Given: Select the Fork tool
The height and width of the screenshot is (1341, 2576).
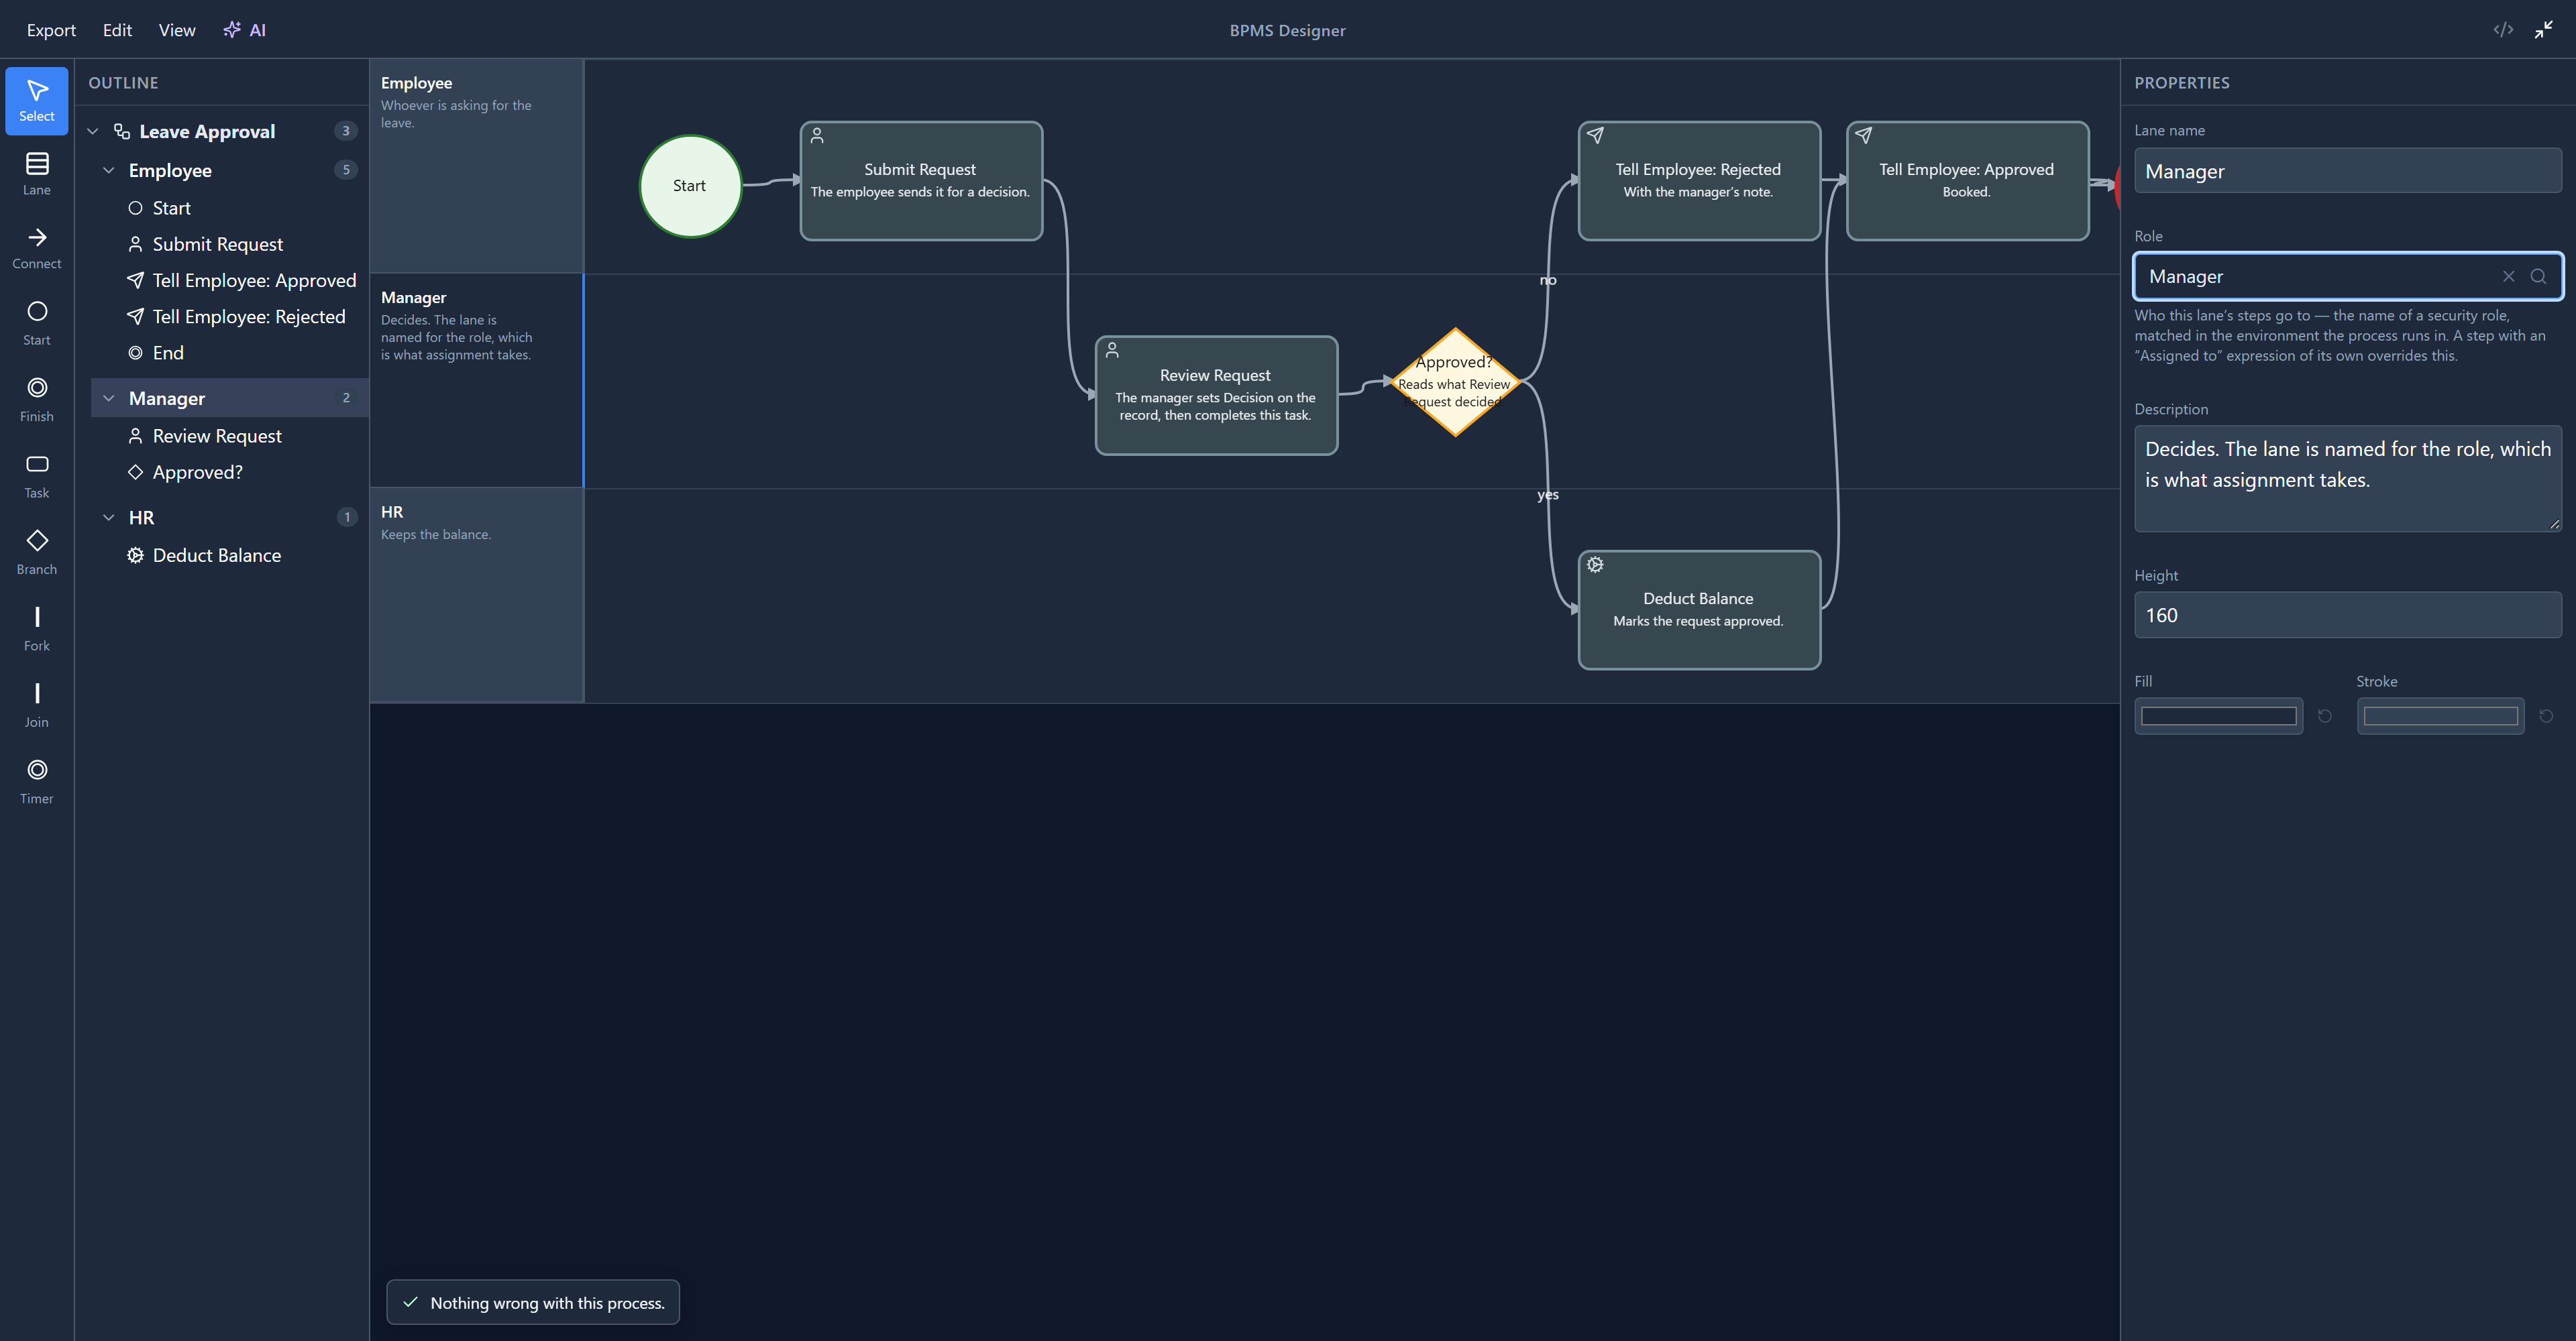Looking at the screenshot, I should point(37,630).
